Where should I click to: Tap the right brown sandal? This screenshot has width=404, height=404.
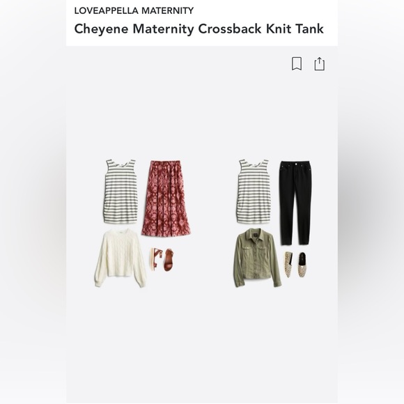[169, 261]
